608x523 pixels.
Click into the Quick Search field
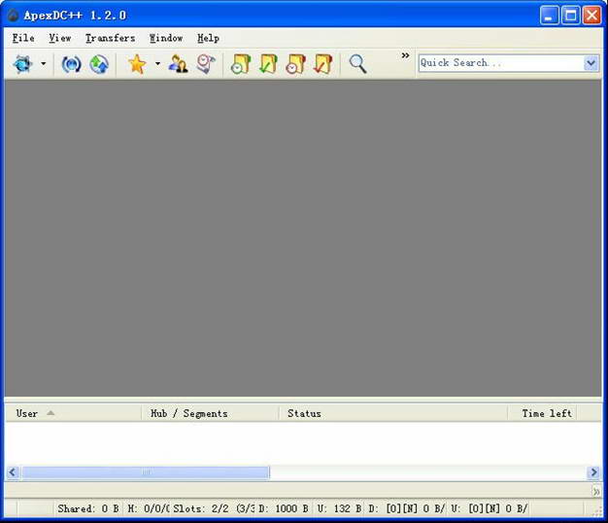[x=501, y=63]
